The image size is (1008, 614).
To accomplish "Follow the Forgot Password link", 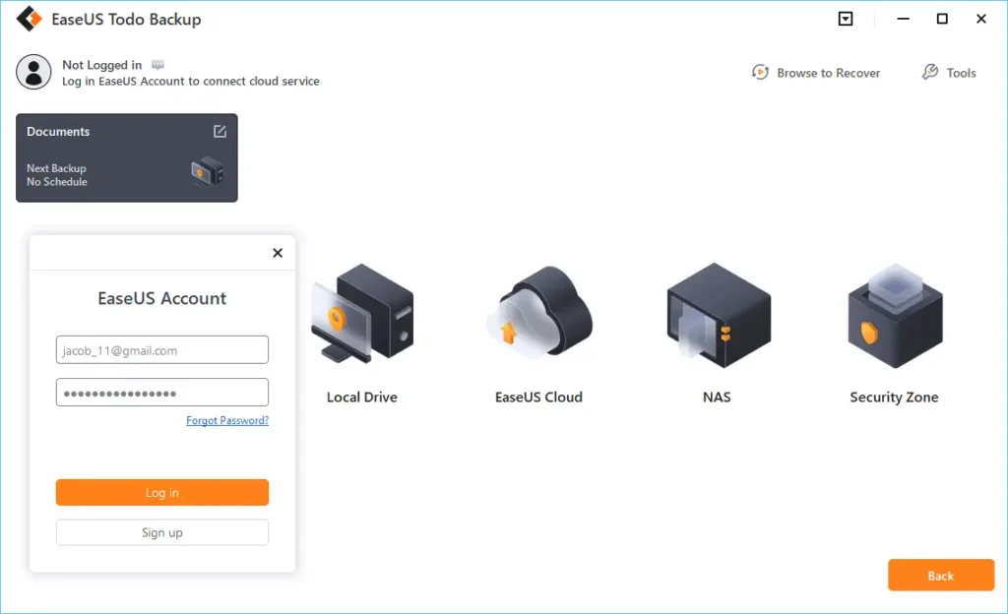I will pyautogui.click(x=227, y=421).
